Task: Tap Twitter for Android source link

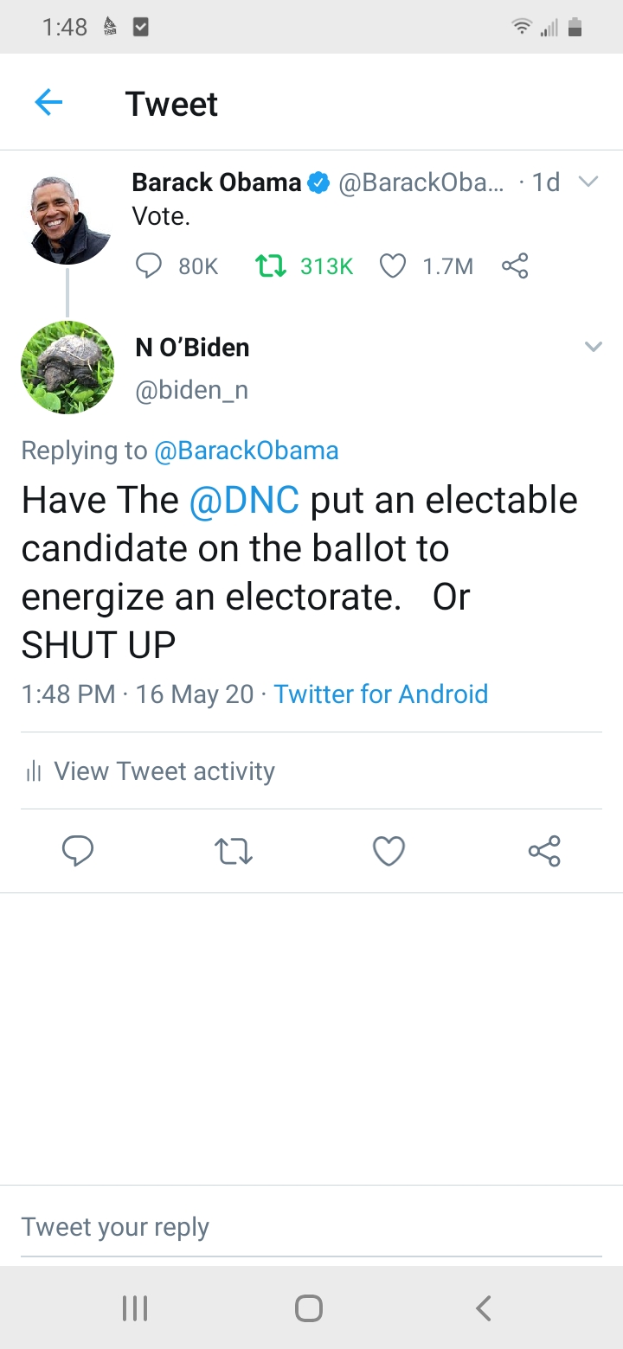Action: tap(381, 694)
